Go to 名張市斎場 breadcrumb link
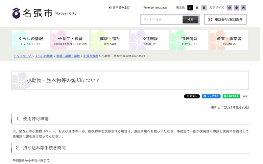 [91, 56]
